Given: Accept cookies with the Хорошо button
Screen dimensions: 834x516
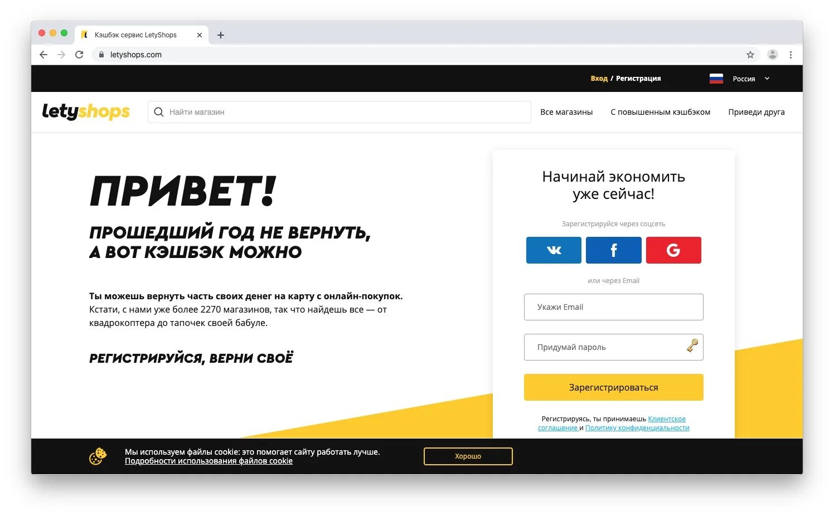Looking at the screenshot, I should tap(468, 456).
